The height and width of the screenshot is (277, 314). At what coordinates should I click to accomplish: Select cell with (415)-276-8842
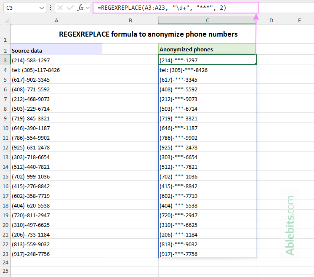[56, 185]
